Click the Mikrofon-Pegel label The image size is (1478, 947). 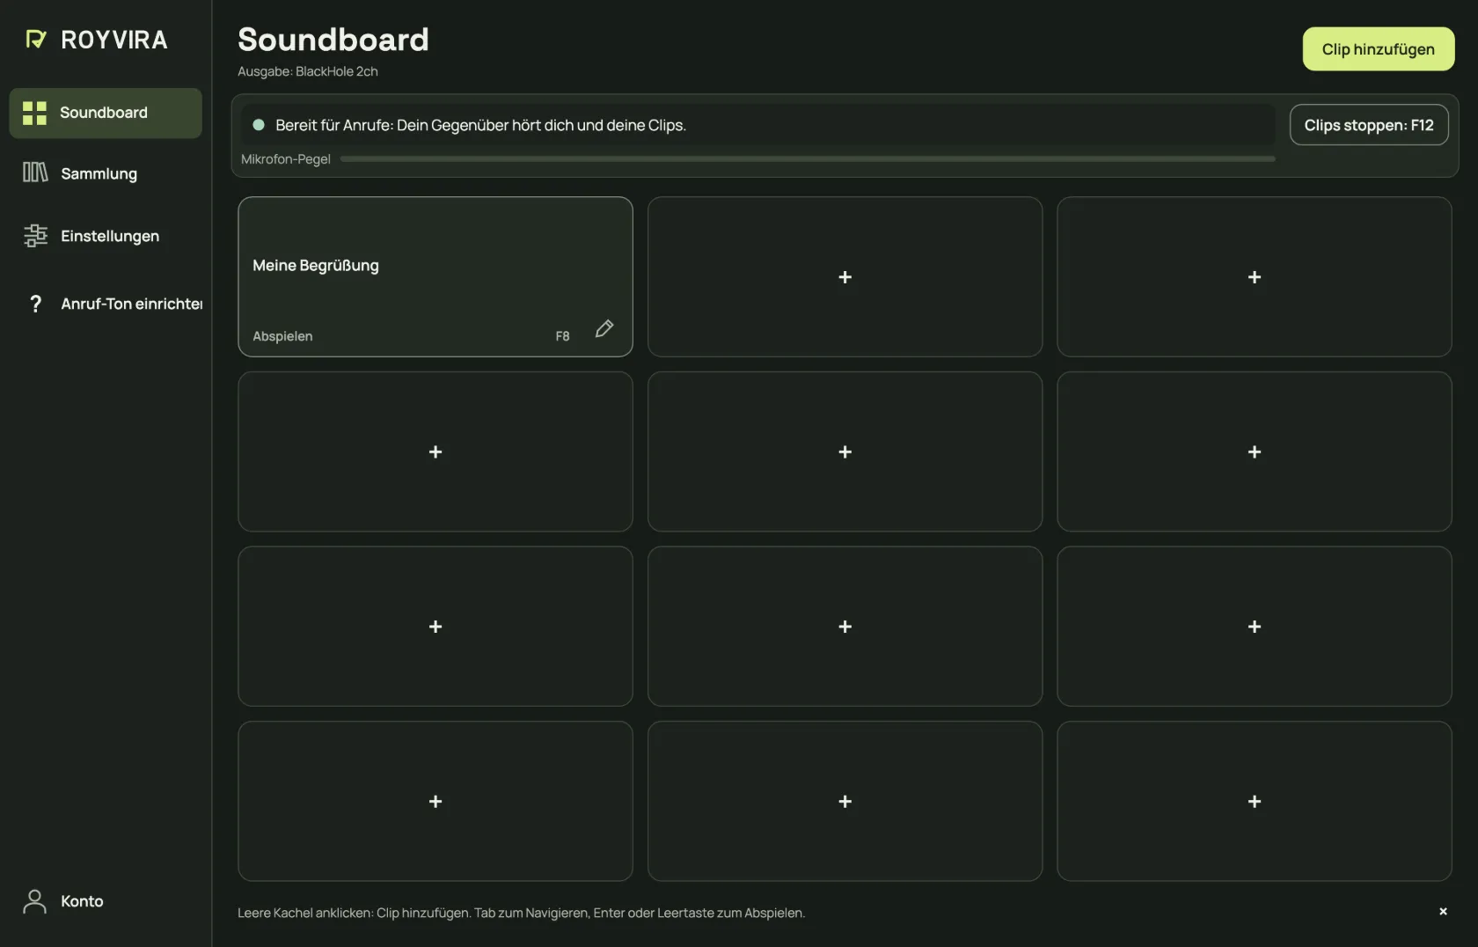click(x=286, y=159)
